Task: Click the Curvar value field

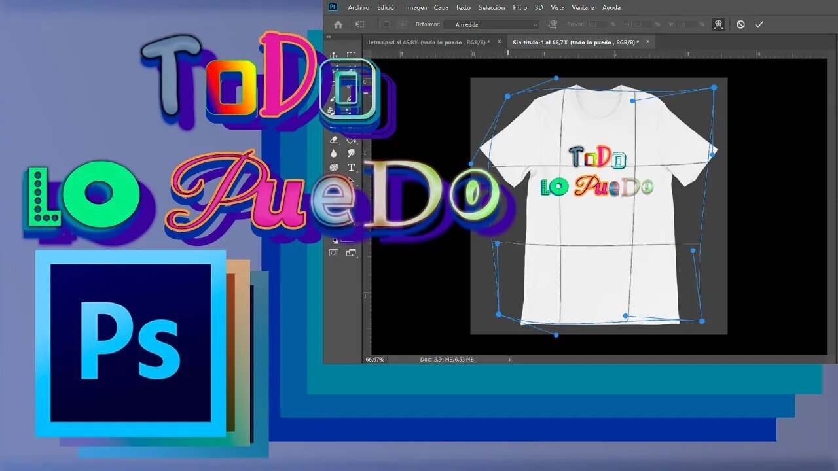Action: click(x=598, y=24)
